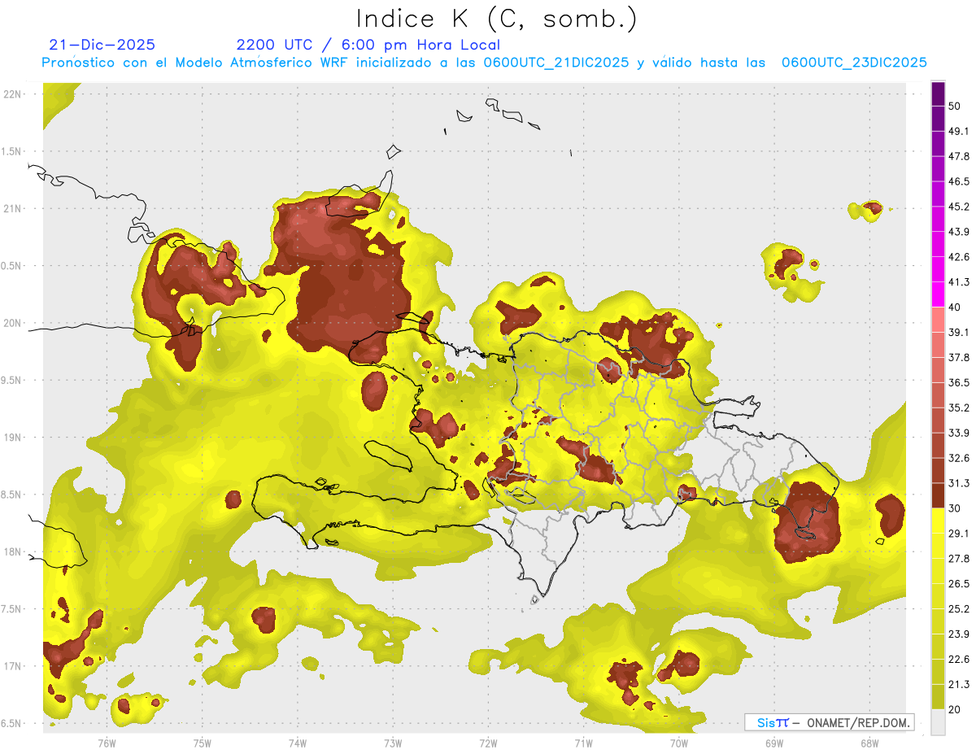This screenshot has width=976, height=754.
Task: Click the 74W longitude label
Action: pos(298,743)
